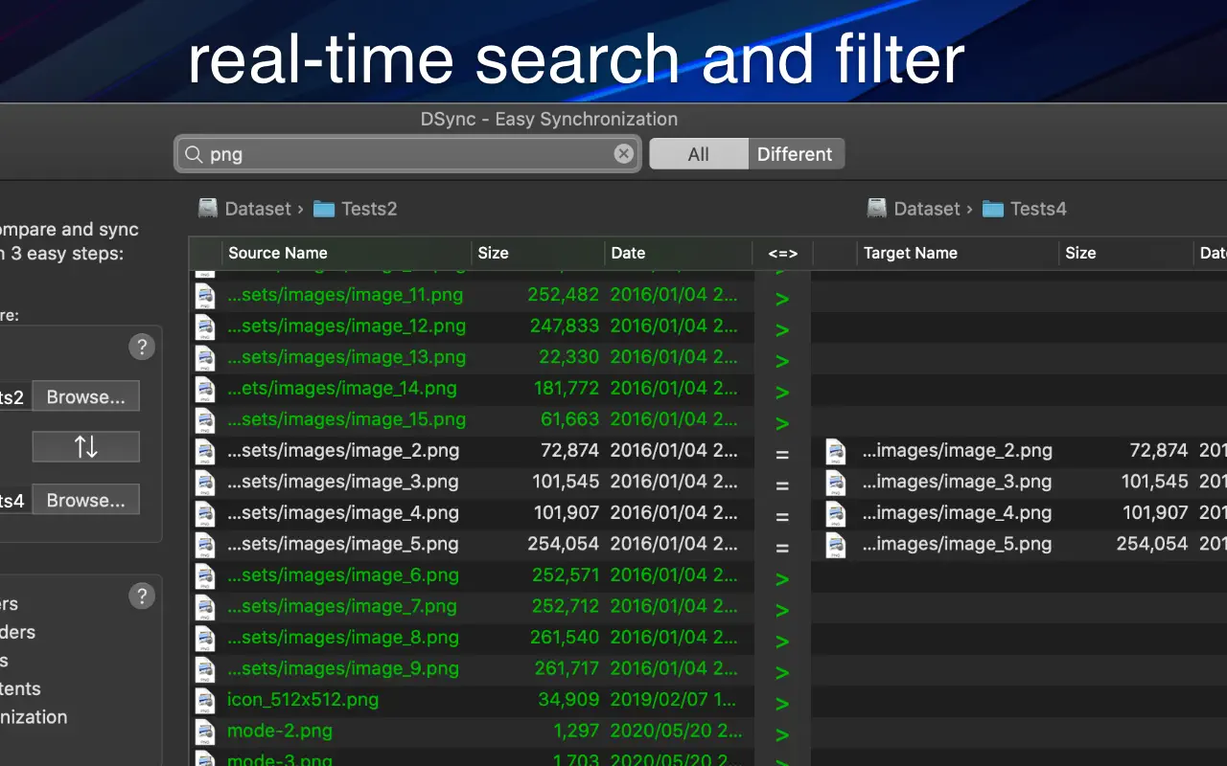The image size is (1227, 766).
Task: Switch filter to Different
Action: pos(795,154)
